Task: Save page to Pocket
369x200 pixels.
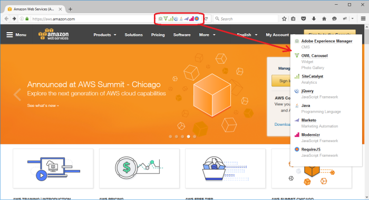Action: tap(304, 19)
